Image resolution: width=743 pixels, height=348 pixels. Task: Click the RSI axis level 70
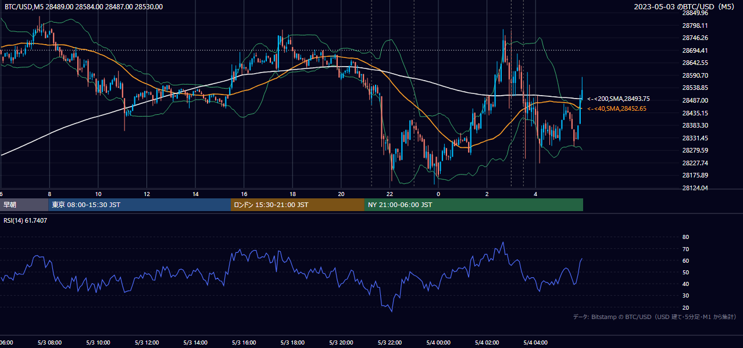click(x=685, y=249)
